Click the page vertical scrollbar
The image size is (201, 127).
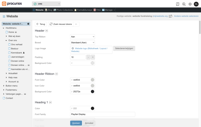coord(200,27)
